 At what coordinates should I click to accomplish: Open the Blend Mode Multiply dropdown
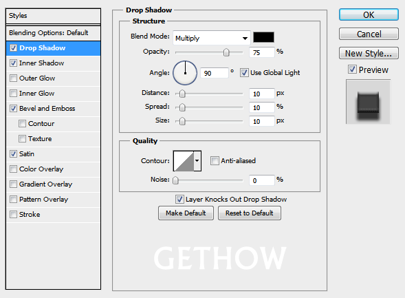point(212,39)
